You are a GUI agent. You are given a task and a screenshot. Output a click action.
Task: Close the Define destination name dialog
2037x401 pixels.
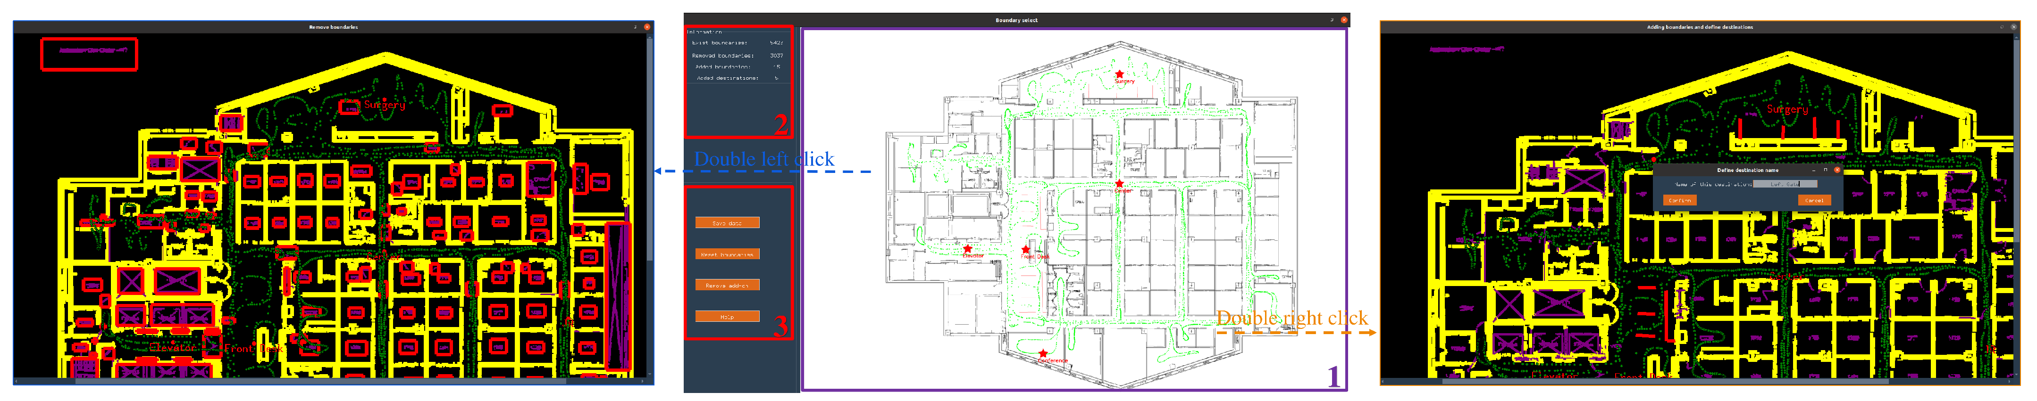(1837, 170)
